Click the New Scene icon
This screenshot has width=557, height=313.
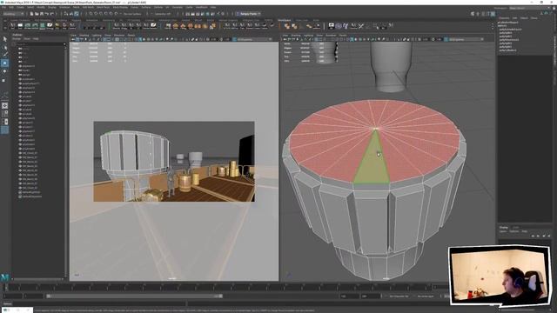(x=31, y=14)
